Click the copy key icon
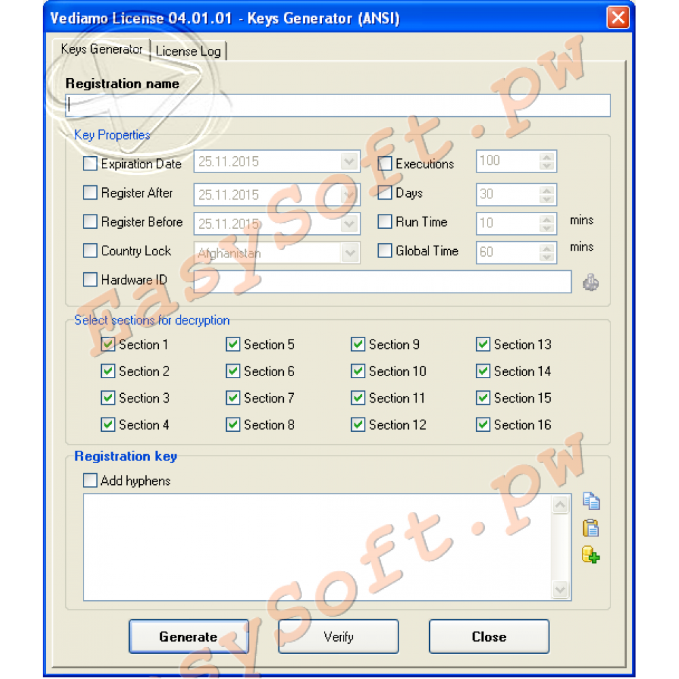 click(x=591, y=501)
